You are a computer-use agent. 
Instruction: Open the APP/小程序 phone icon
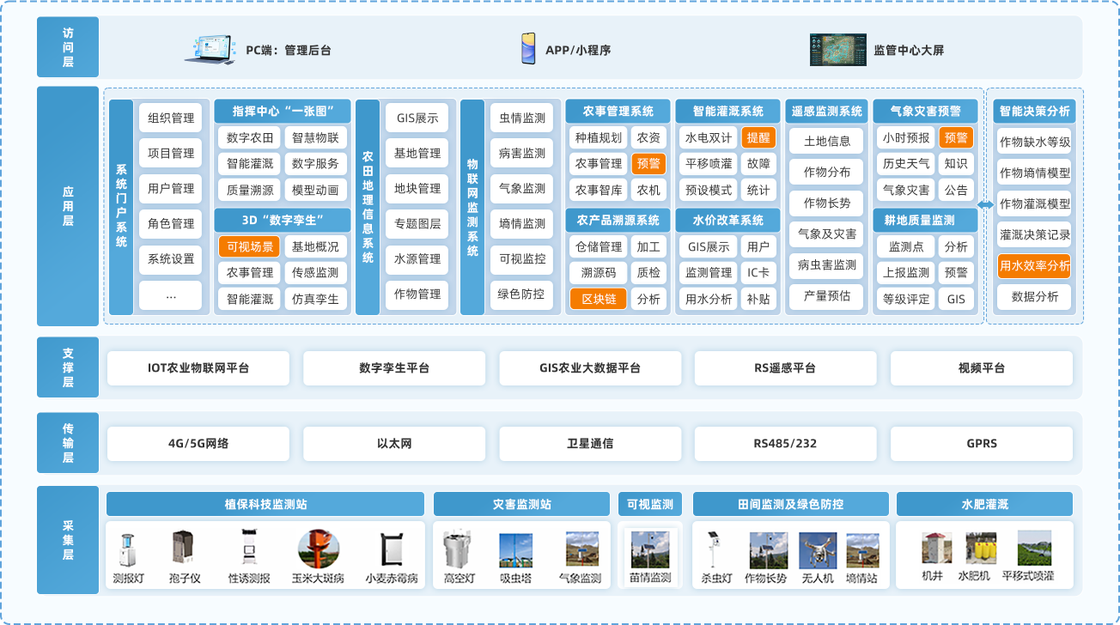527,47
